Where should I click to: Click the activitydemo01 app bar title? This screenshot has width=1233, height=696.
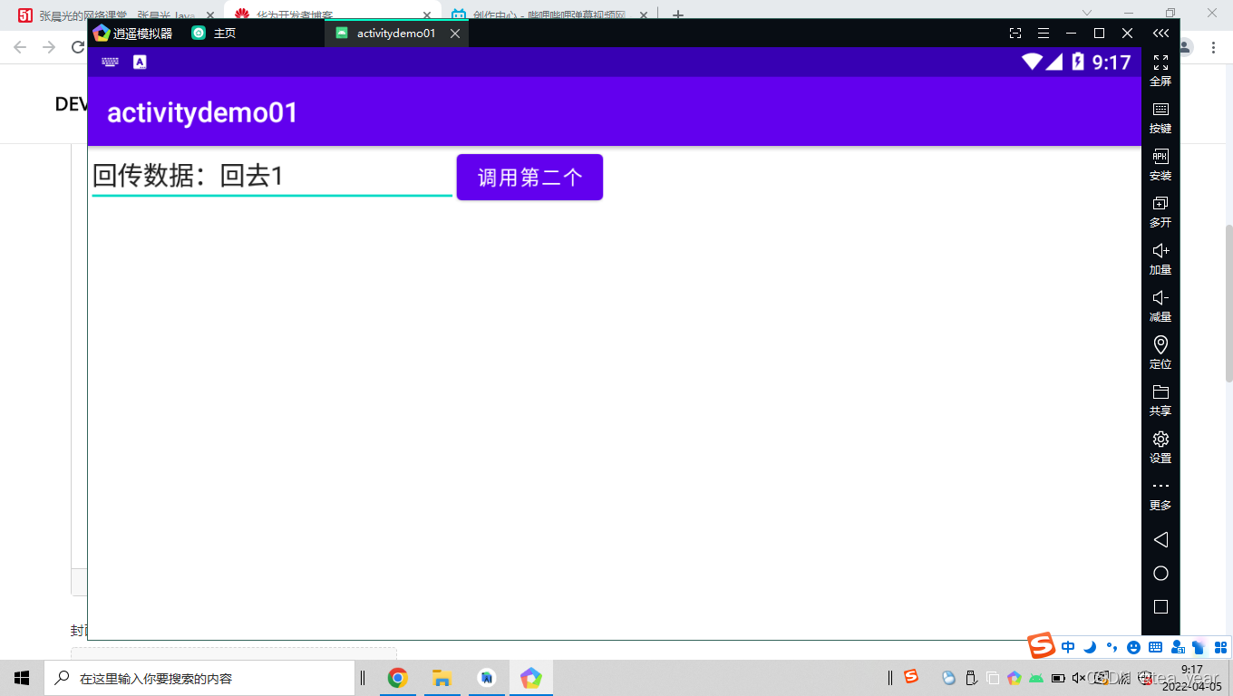click(202, 113)
